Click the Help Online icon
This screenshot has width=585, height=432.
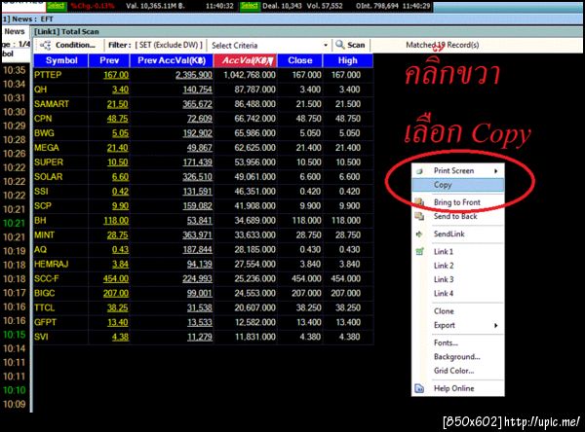coord(419,388)
